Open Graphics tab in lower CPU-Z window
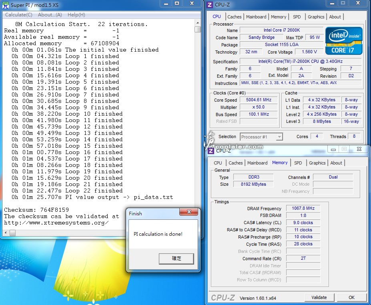 coord(317,163)
